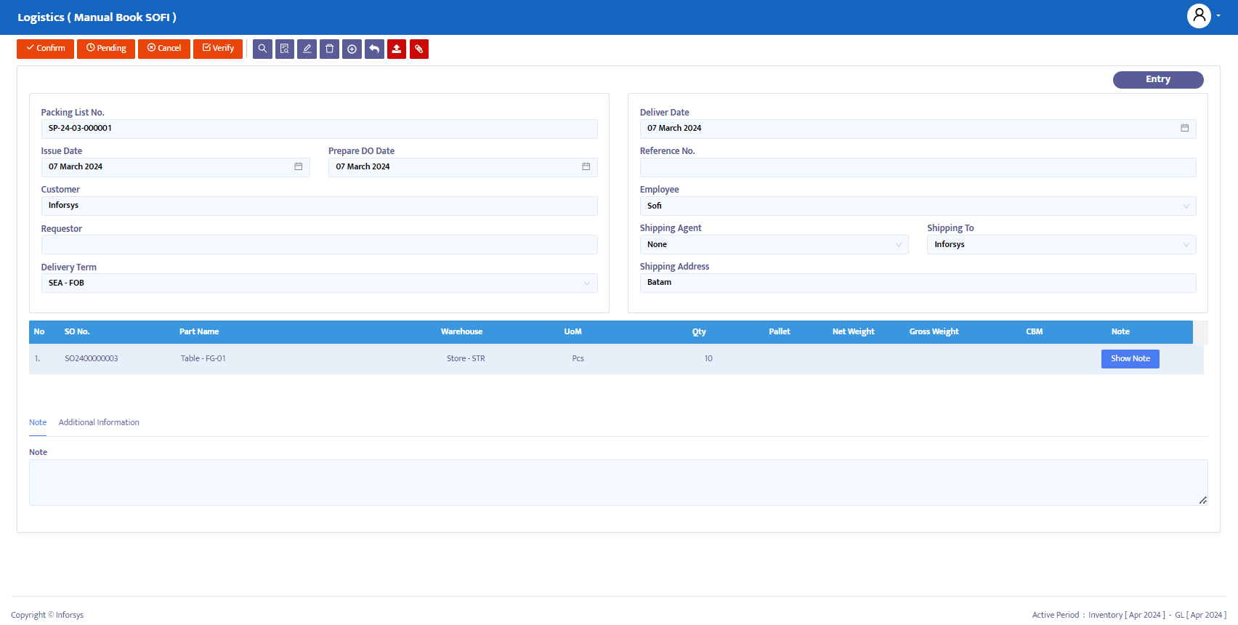Click the Pcs UoM cell

tap(578, 358)
